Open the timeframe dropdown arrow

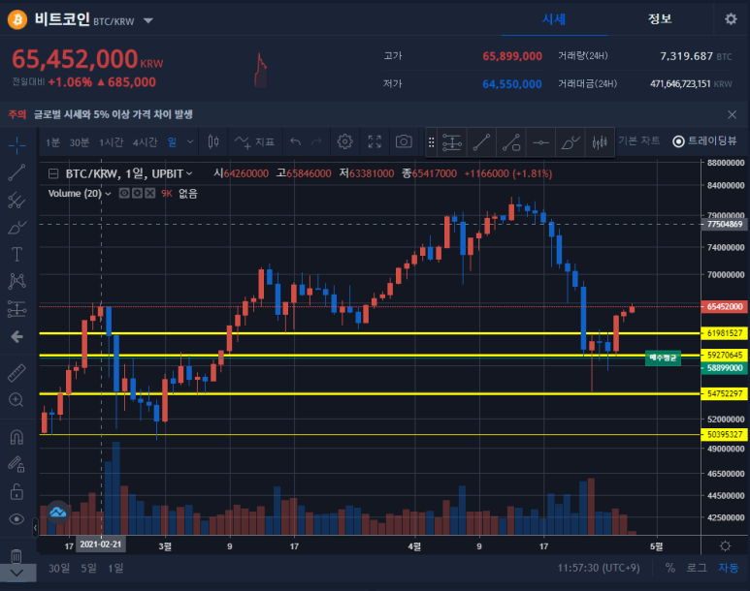190,141
